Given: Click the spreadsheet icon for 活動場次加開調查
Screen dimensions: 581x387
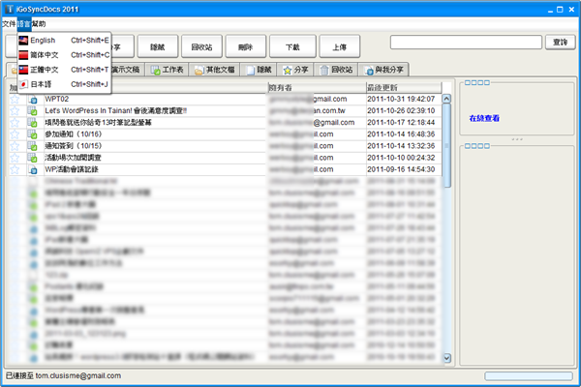Looking at the screenshot, I should (32, 158).
